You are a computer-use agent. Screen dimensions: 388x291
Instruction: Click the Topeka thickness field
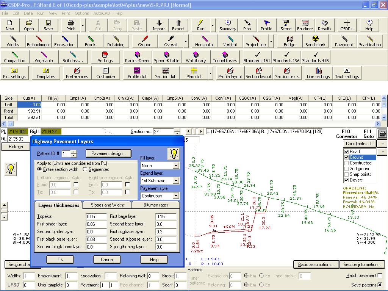96,216
